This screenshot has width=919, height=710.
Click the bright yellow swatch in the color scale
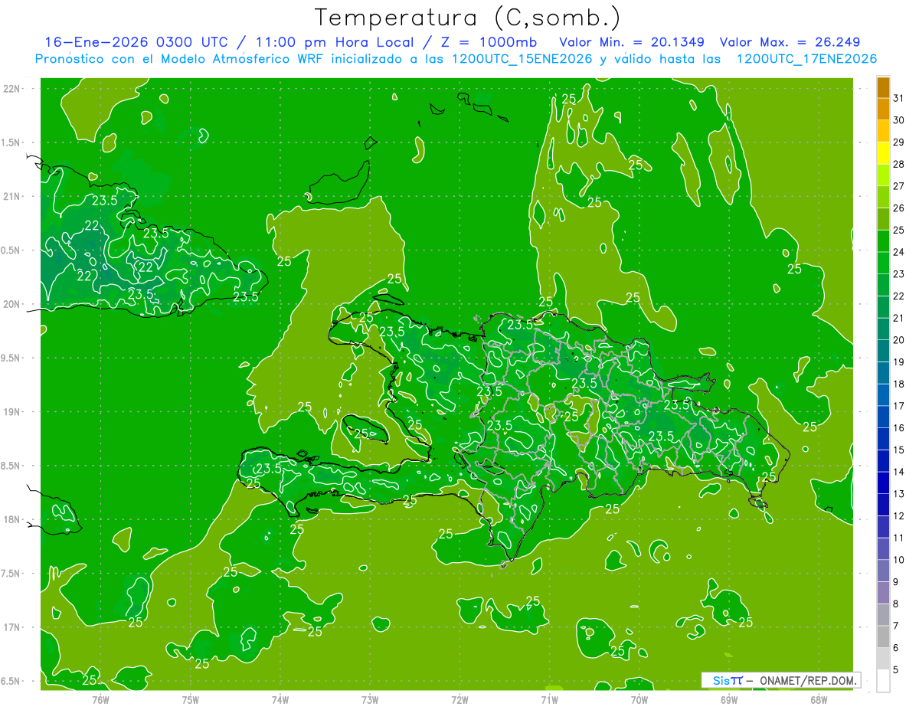tap(883, 153)
